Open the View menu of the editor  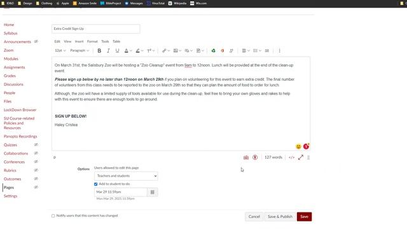67,41
